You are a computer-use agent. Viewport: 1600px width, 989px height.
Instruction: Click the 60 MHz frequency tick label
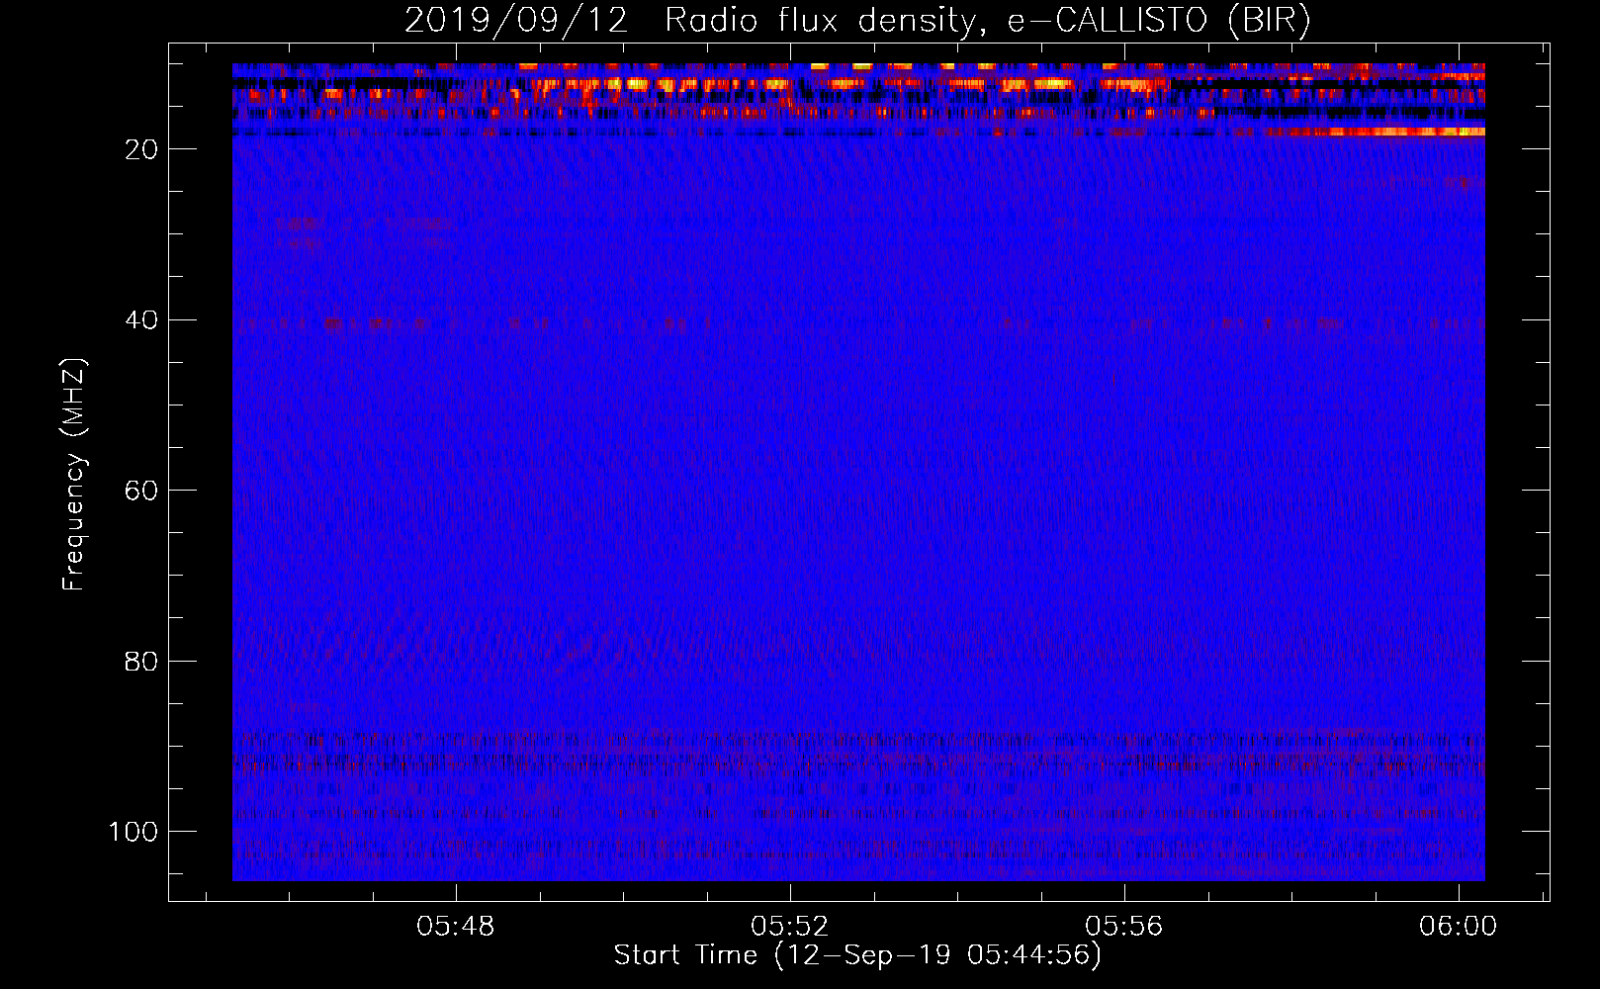tap(140, 491)
